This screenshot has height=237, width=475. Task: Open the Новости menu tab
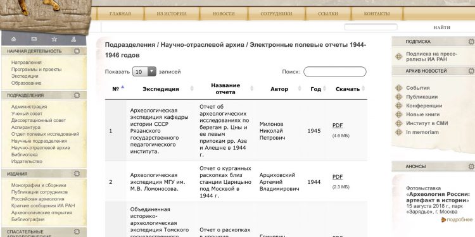[x=224, y=14]
